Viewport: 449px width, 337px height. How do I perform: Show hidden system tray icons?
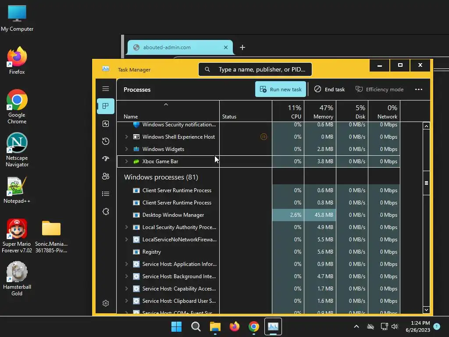[x=356, y=326]
